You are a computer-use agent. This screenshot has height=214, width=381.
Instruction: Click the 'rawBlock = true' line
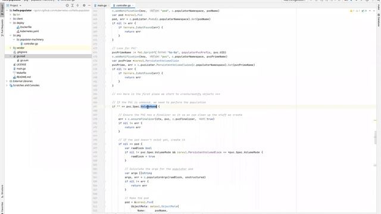[143, 156]
